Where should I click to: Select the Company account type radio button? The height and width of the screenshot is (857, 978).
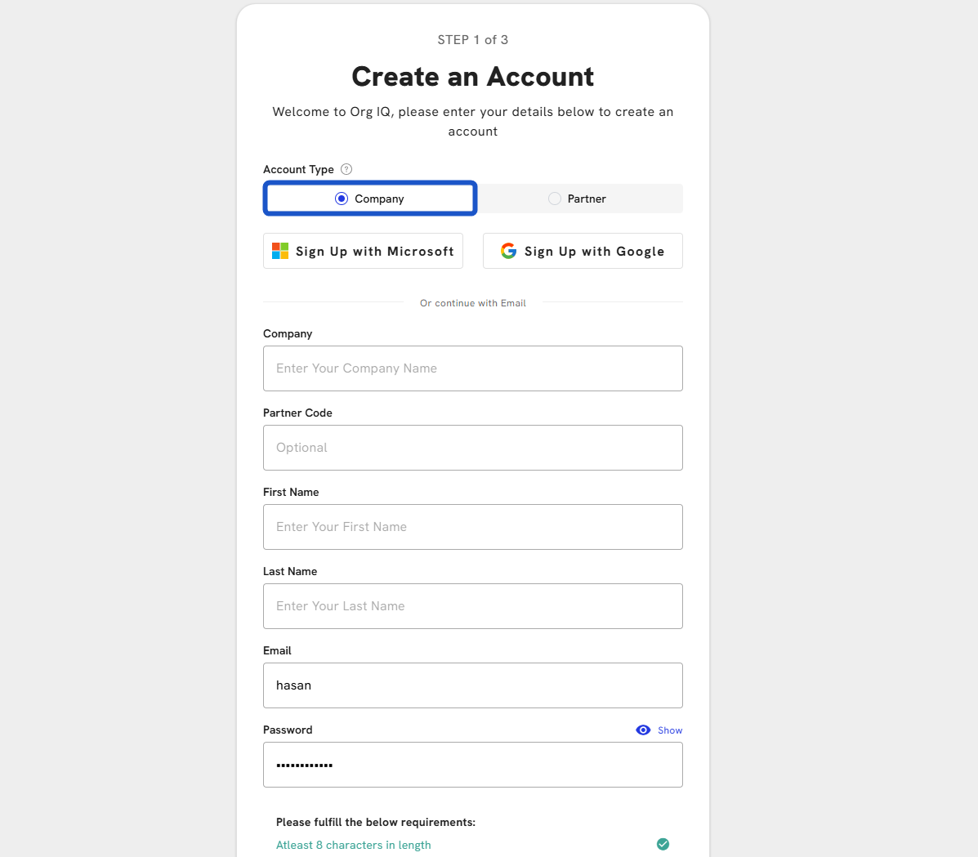342,199
